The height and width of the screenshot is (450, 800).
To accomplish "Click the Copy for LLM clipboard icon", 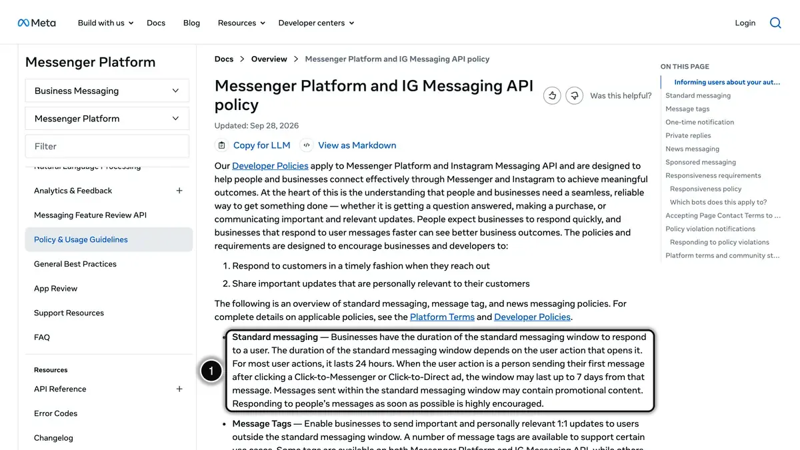I will point(221,145).
